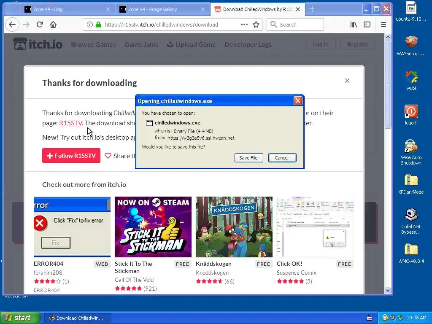Viewport: 432px width, 324px height.
Task: Close the Zone 94 - Image Gallery tab
Action: pyautogui.click(x=203, y=9)
